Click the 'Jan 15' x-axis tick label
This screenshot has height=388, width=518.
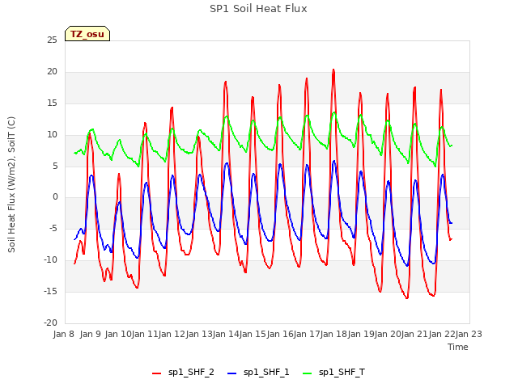pos(253,334)
